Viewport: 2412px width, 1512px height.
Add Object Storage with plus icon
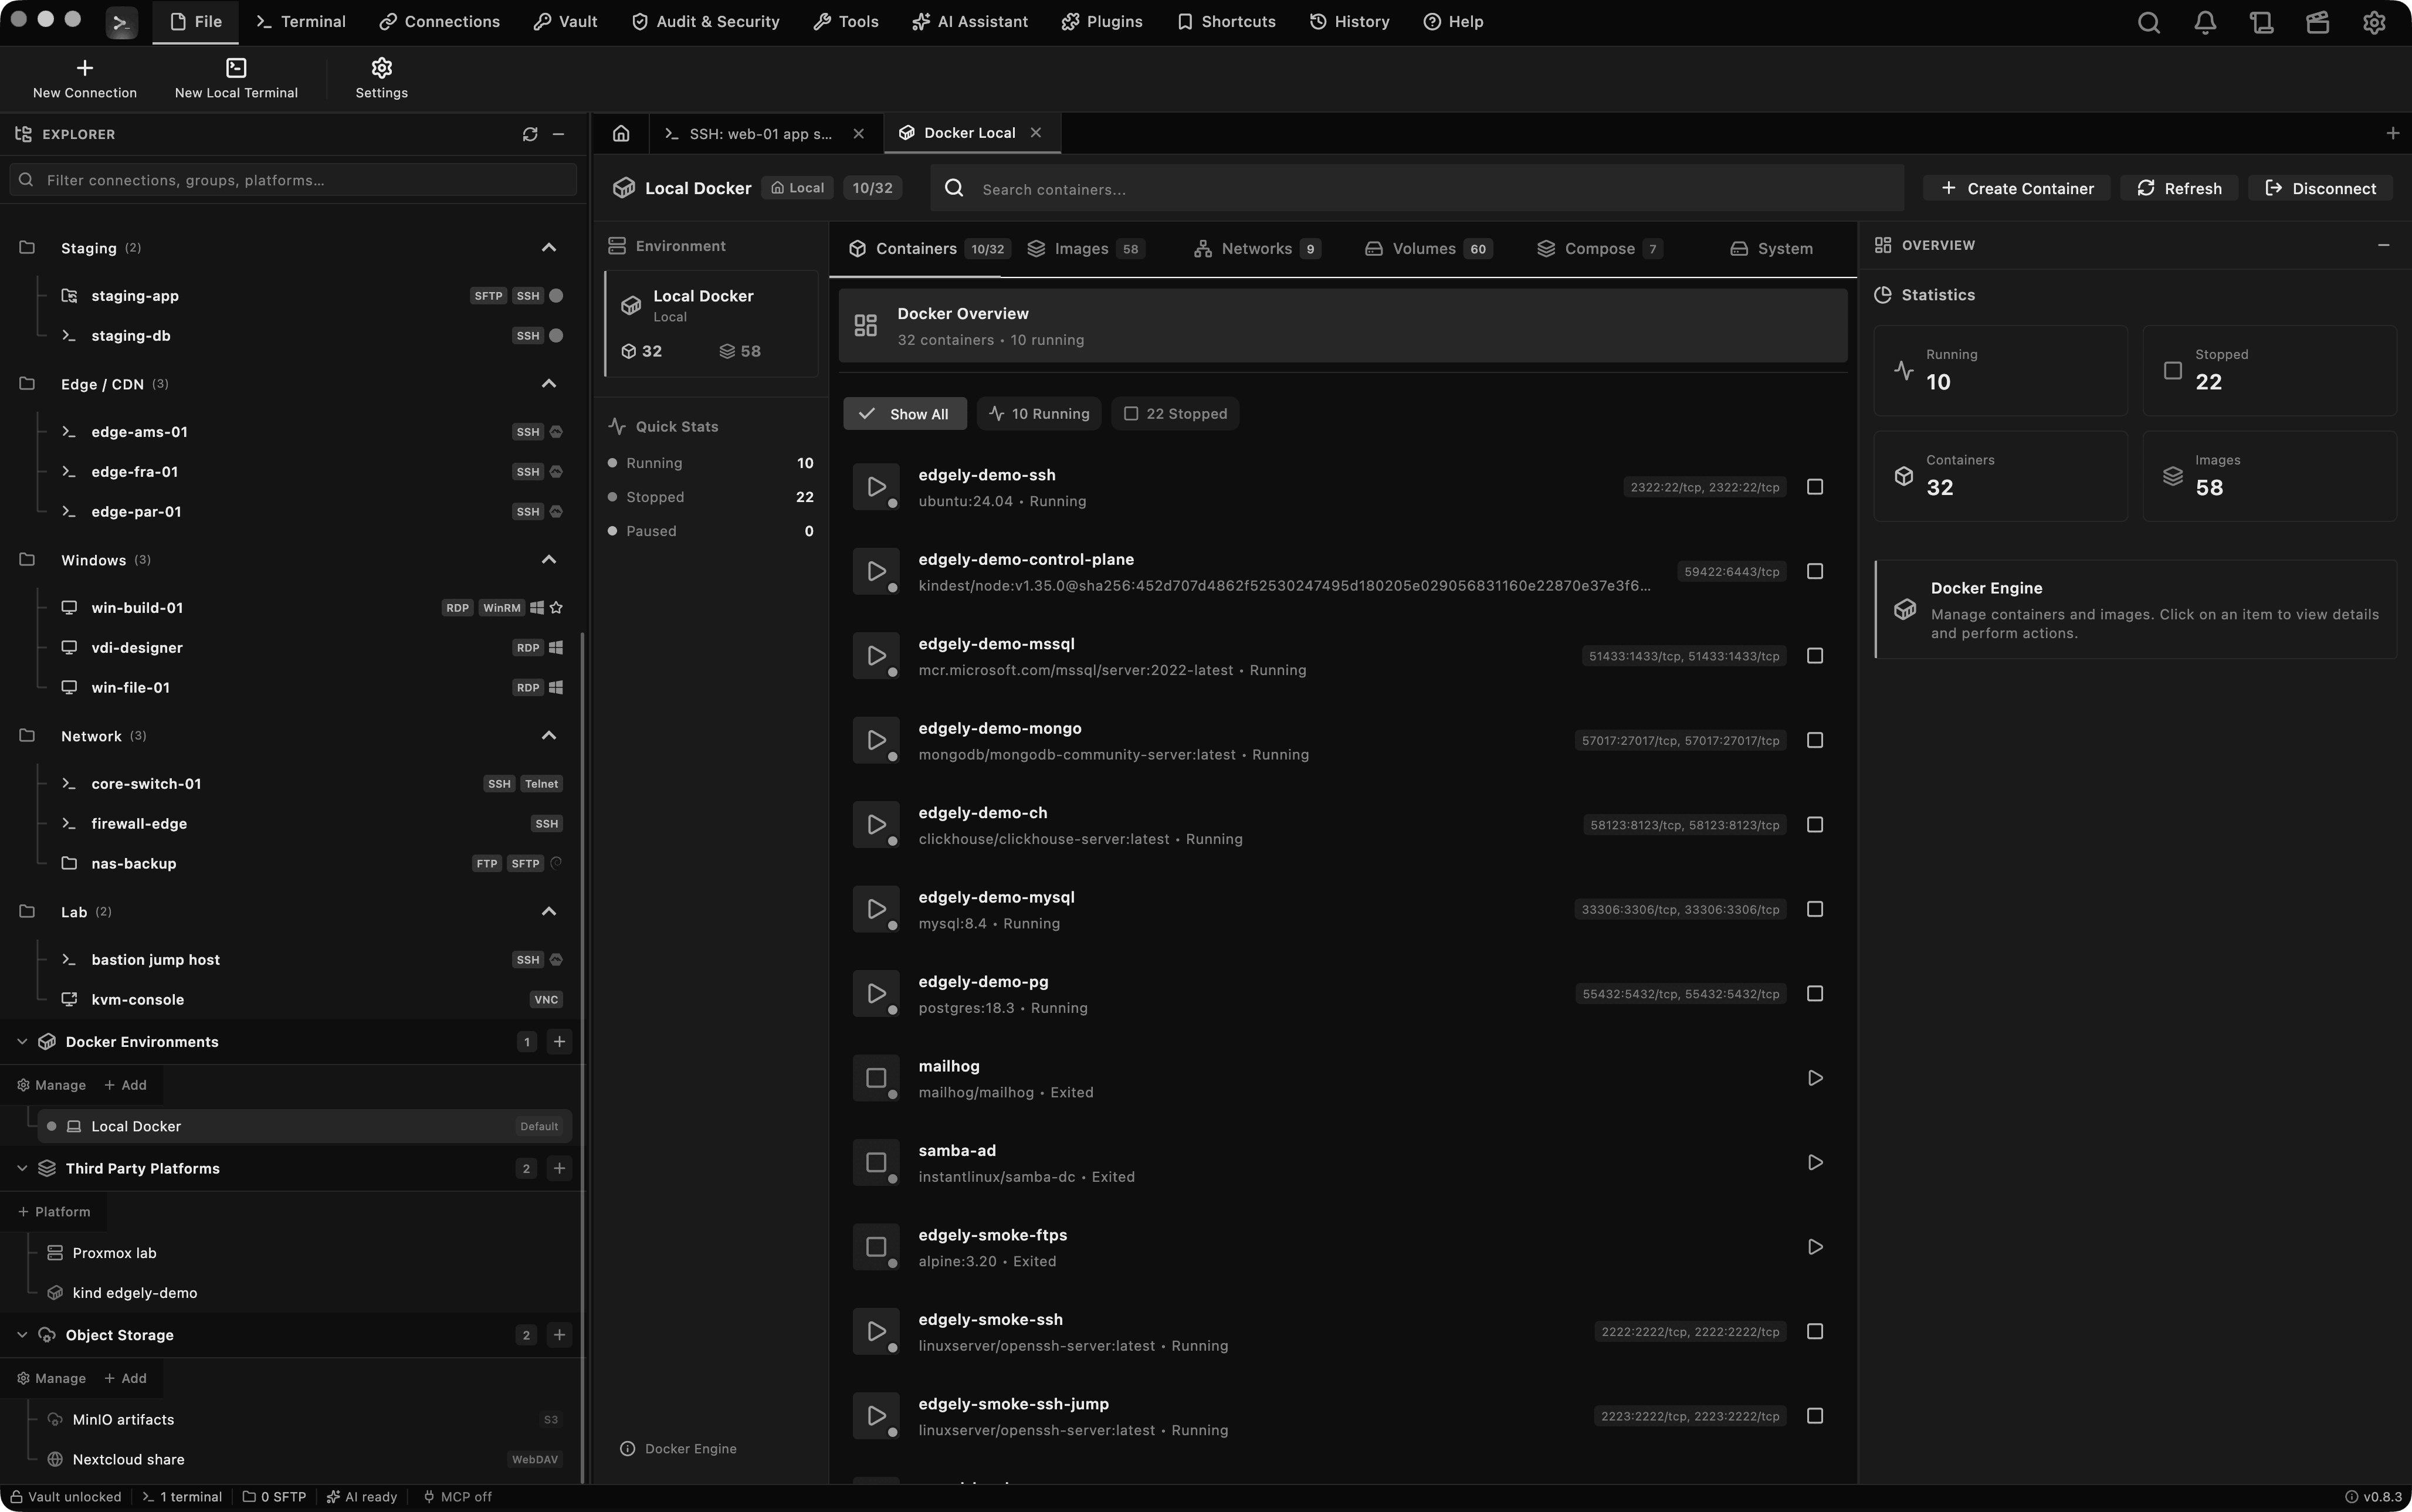(x=560, y=1335)
